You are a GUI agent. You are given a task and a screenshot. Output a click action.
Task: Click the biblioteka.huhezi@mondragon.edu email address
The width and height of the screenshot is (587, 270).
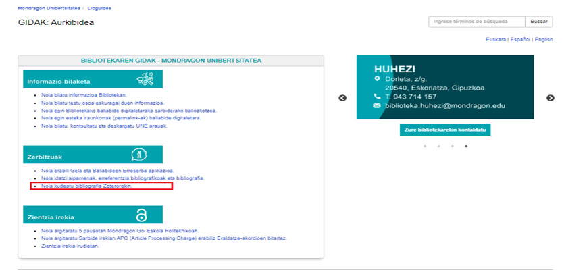pos(445,106)
